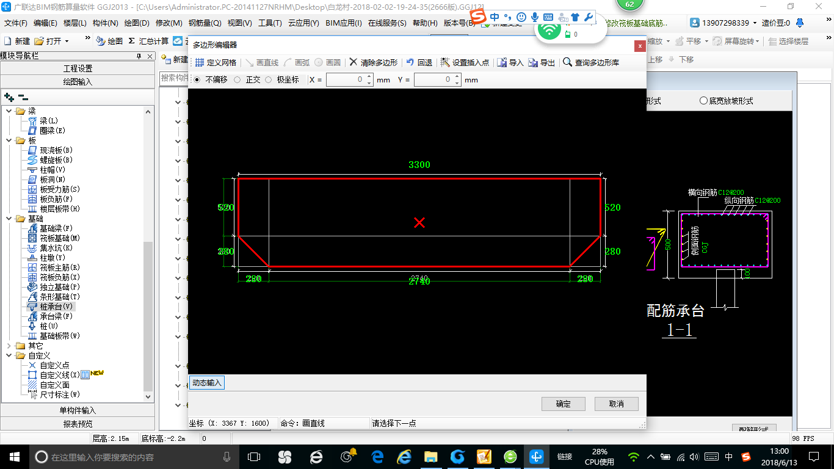Click the 定义网格 grid tool icon
Image resolution: width=834 pixels, height=469 pixels.
coord(200,63)
